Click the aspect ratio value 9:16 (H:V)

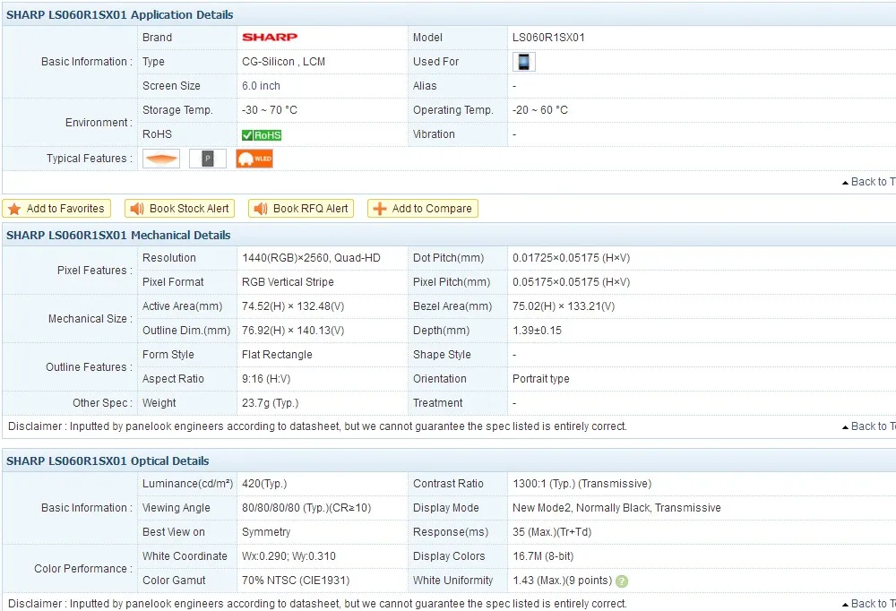(266, 379)
